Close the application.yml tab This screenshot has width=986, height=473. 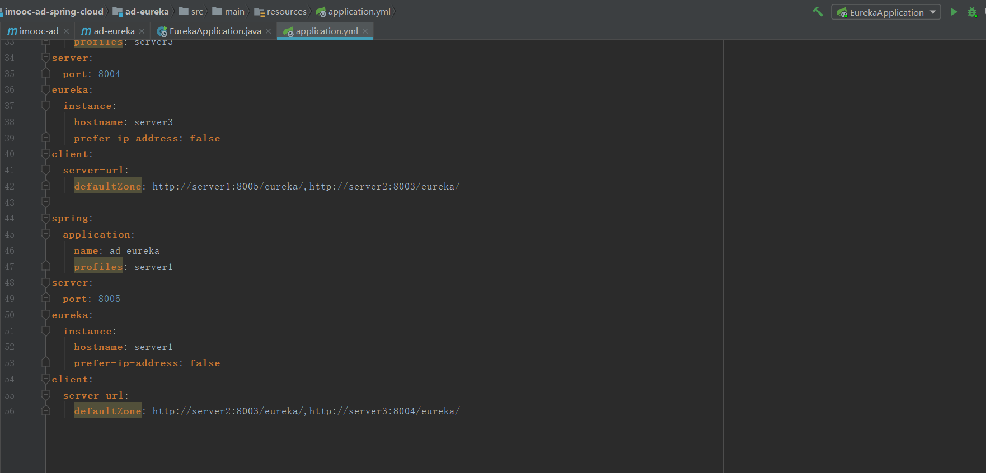(365, 31)
